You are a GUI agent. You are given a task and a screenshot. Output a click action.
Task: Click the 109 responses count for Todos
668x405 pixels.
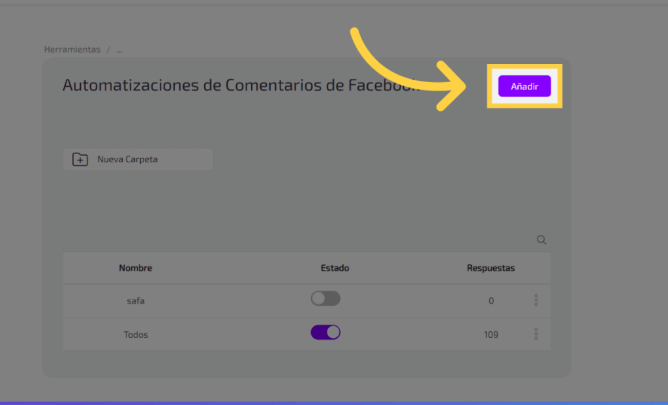[491, 335]
